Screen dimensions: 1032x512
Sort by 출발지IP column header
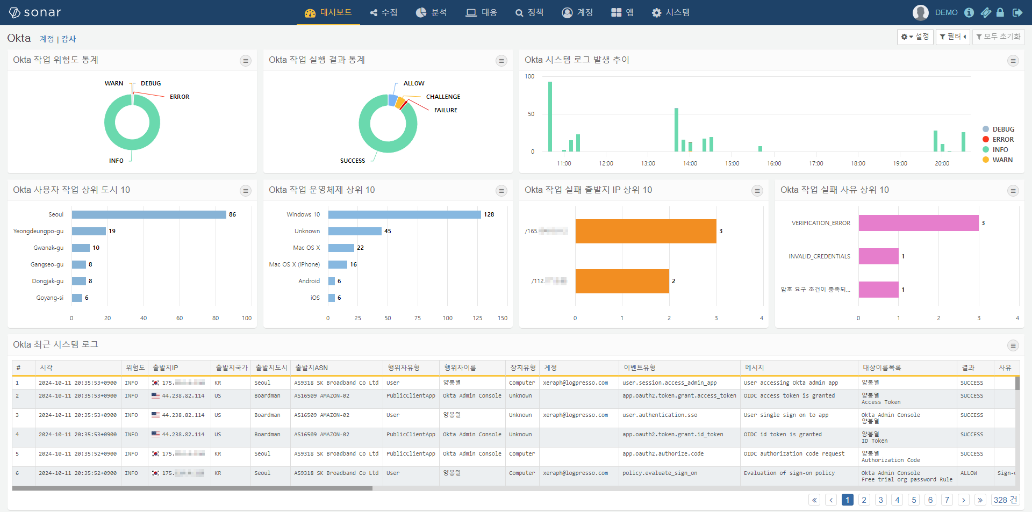(x=180, y=367)
